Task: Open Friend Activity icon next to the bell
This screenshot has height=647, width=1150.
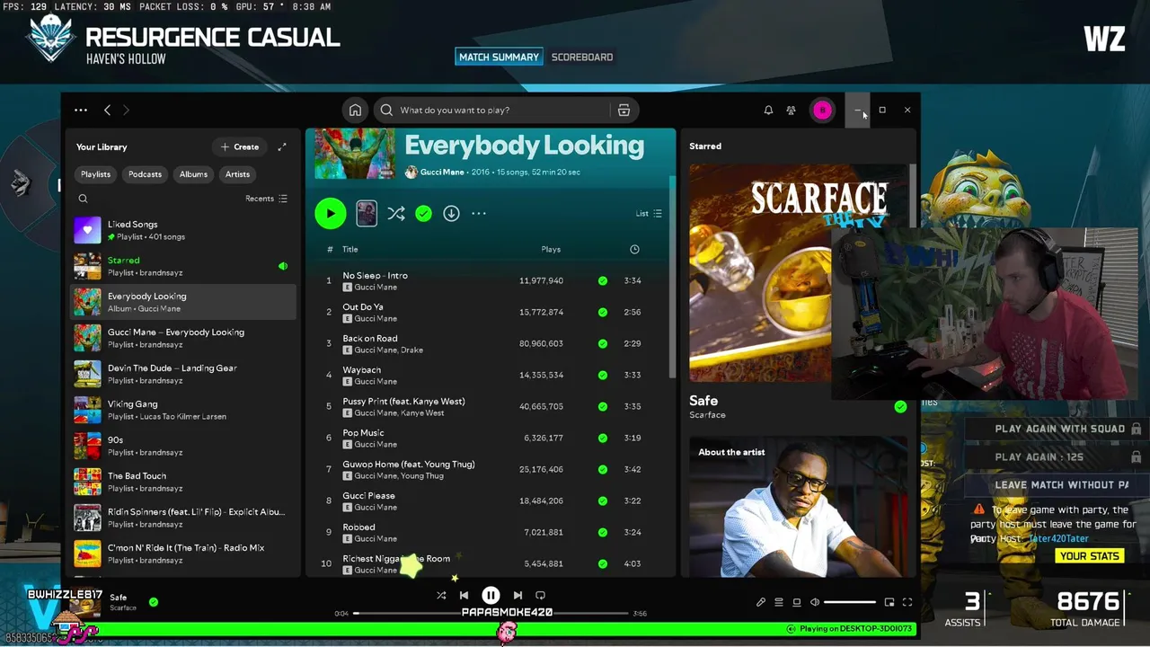Action: pos(791,110)
